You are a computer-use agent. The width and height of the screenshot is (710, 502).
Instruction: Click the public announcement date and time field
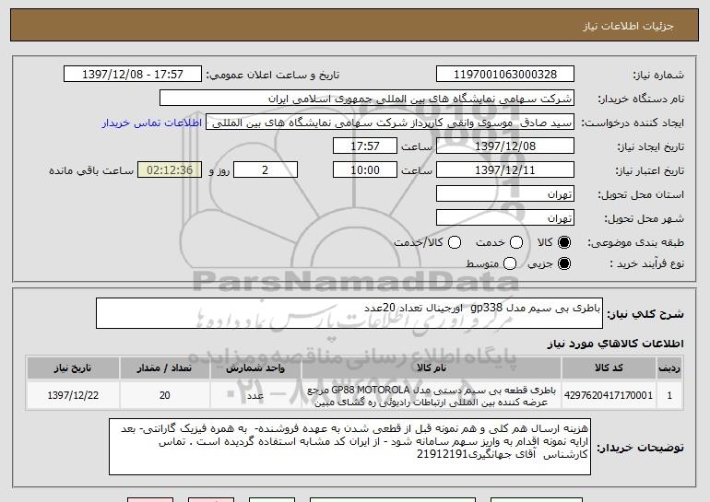point(133,75)
